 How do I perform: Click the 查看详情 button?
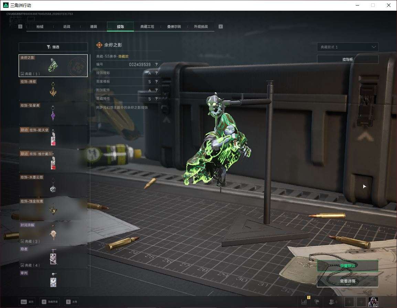pyautogui.click(x=347, y=281)
